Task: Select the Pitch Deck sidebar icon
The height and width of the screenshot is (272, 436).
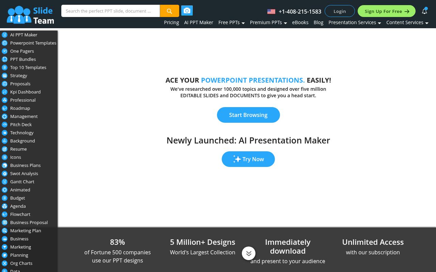Action: click(x=4, y=124)
